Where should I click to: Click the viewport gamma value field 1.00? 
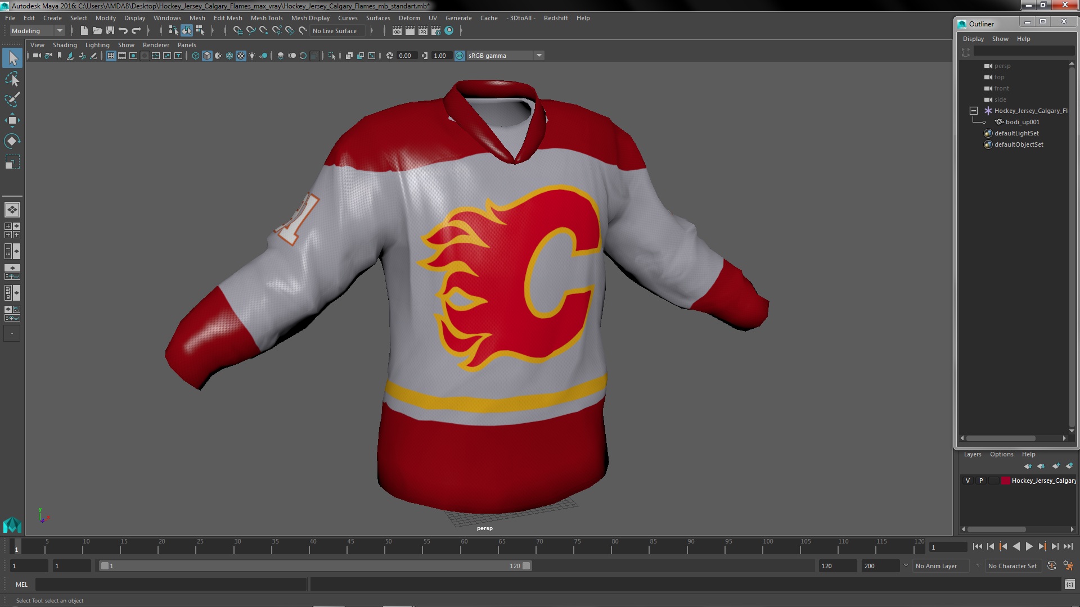tap(440, 56)
